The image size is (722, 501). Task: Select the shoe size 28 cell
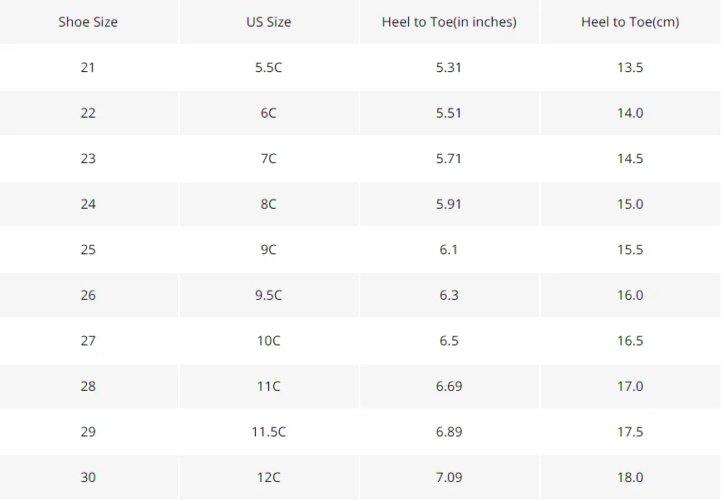pos(88,387)
